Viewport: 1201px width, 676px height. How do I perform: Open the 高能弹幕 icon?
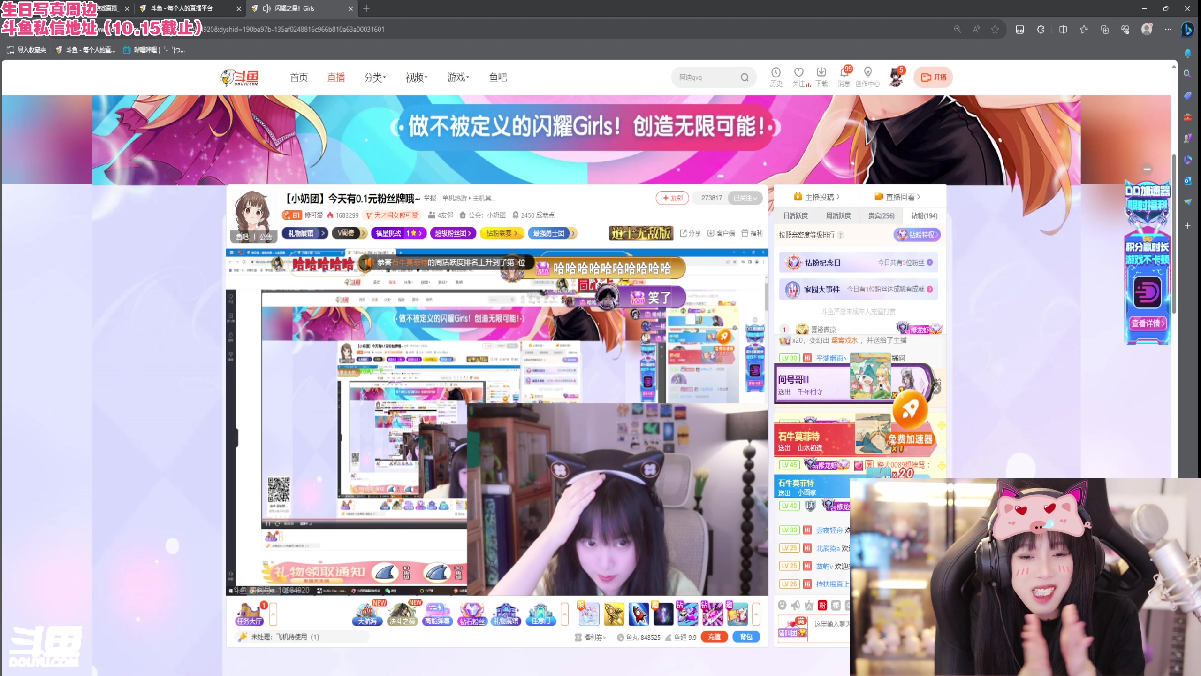437,615
